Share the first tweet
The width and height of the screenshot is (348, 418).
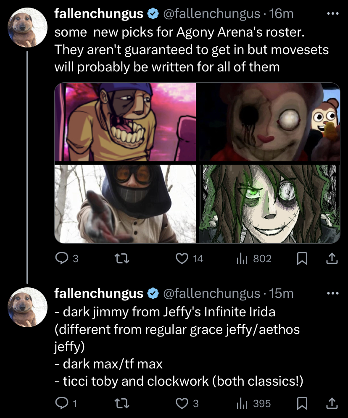332,259
